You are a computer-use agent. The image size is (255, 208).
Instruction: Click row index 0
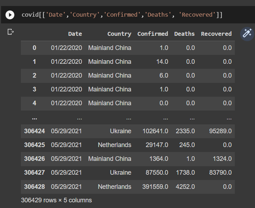(x=34, y=48)
